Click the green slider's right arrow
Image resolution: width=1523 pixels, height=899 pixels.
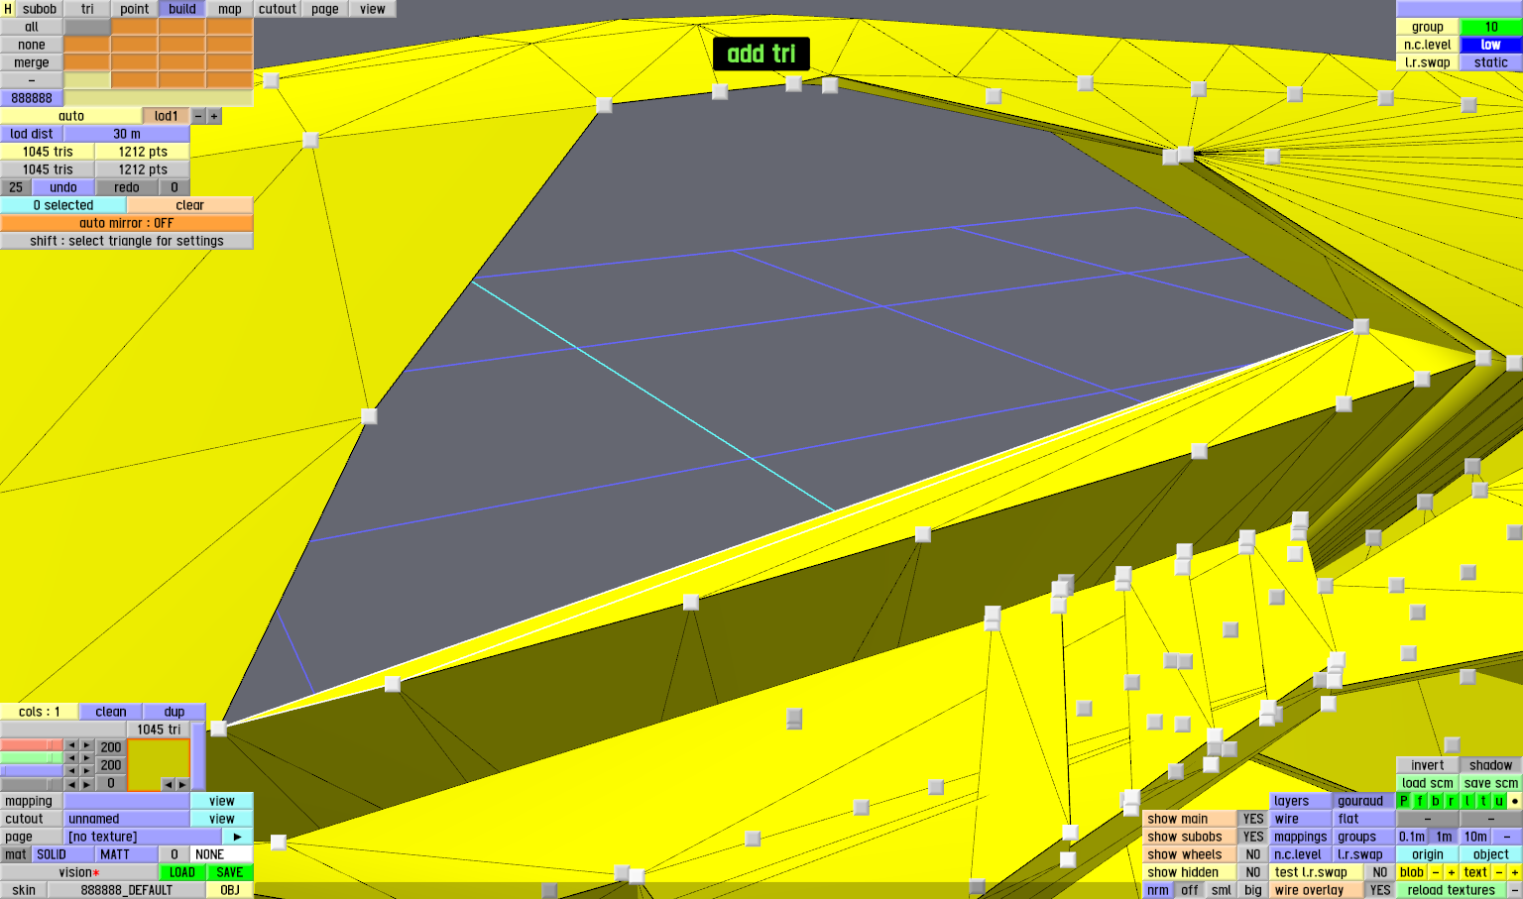pos(87,758)
